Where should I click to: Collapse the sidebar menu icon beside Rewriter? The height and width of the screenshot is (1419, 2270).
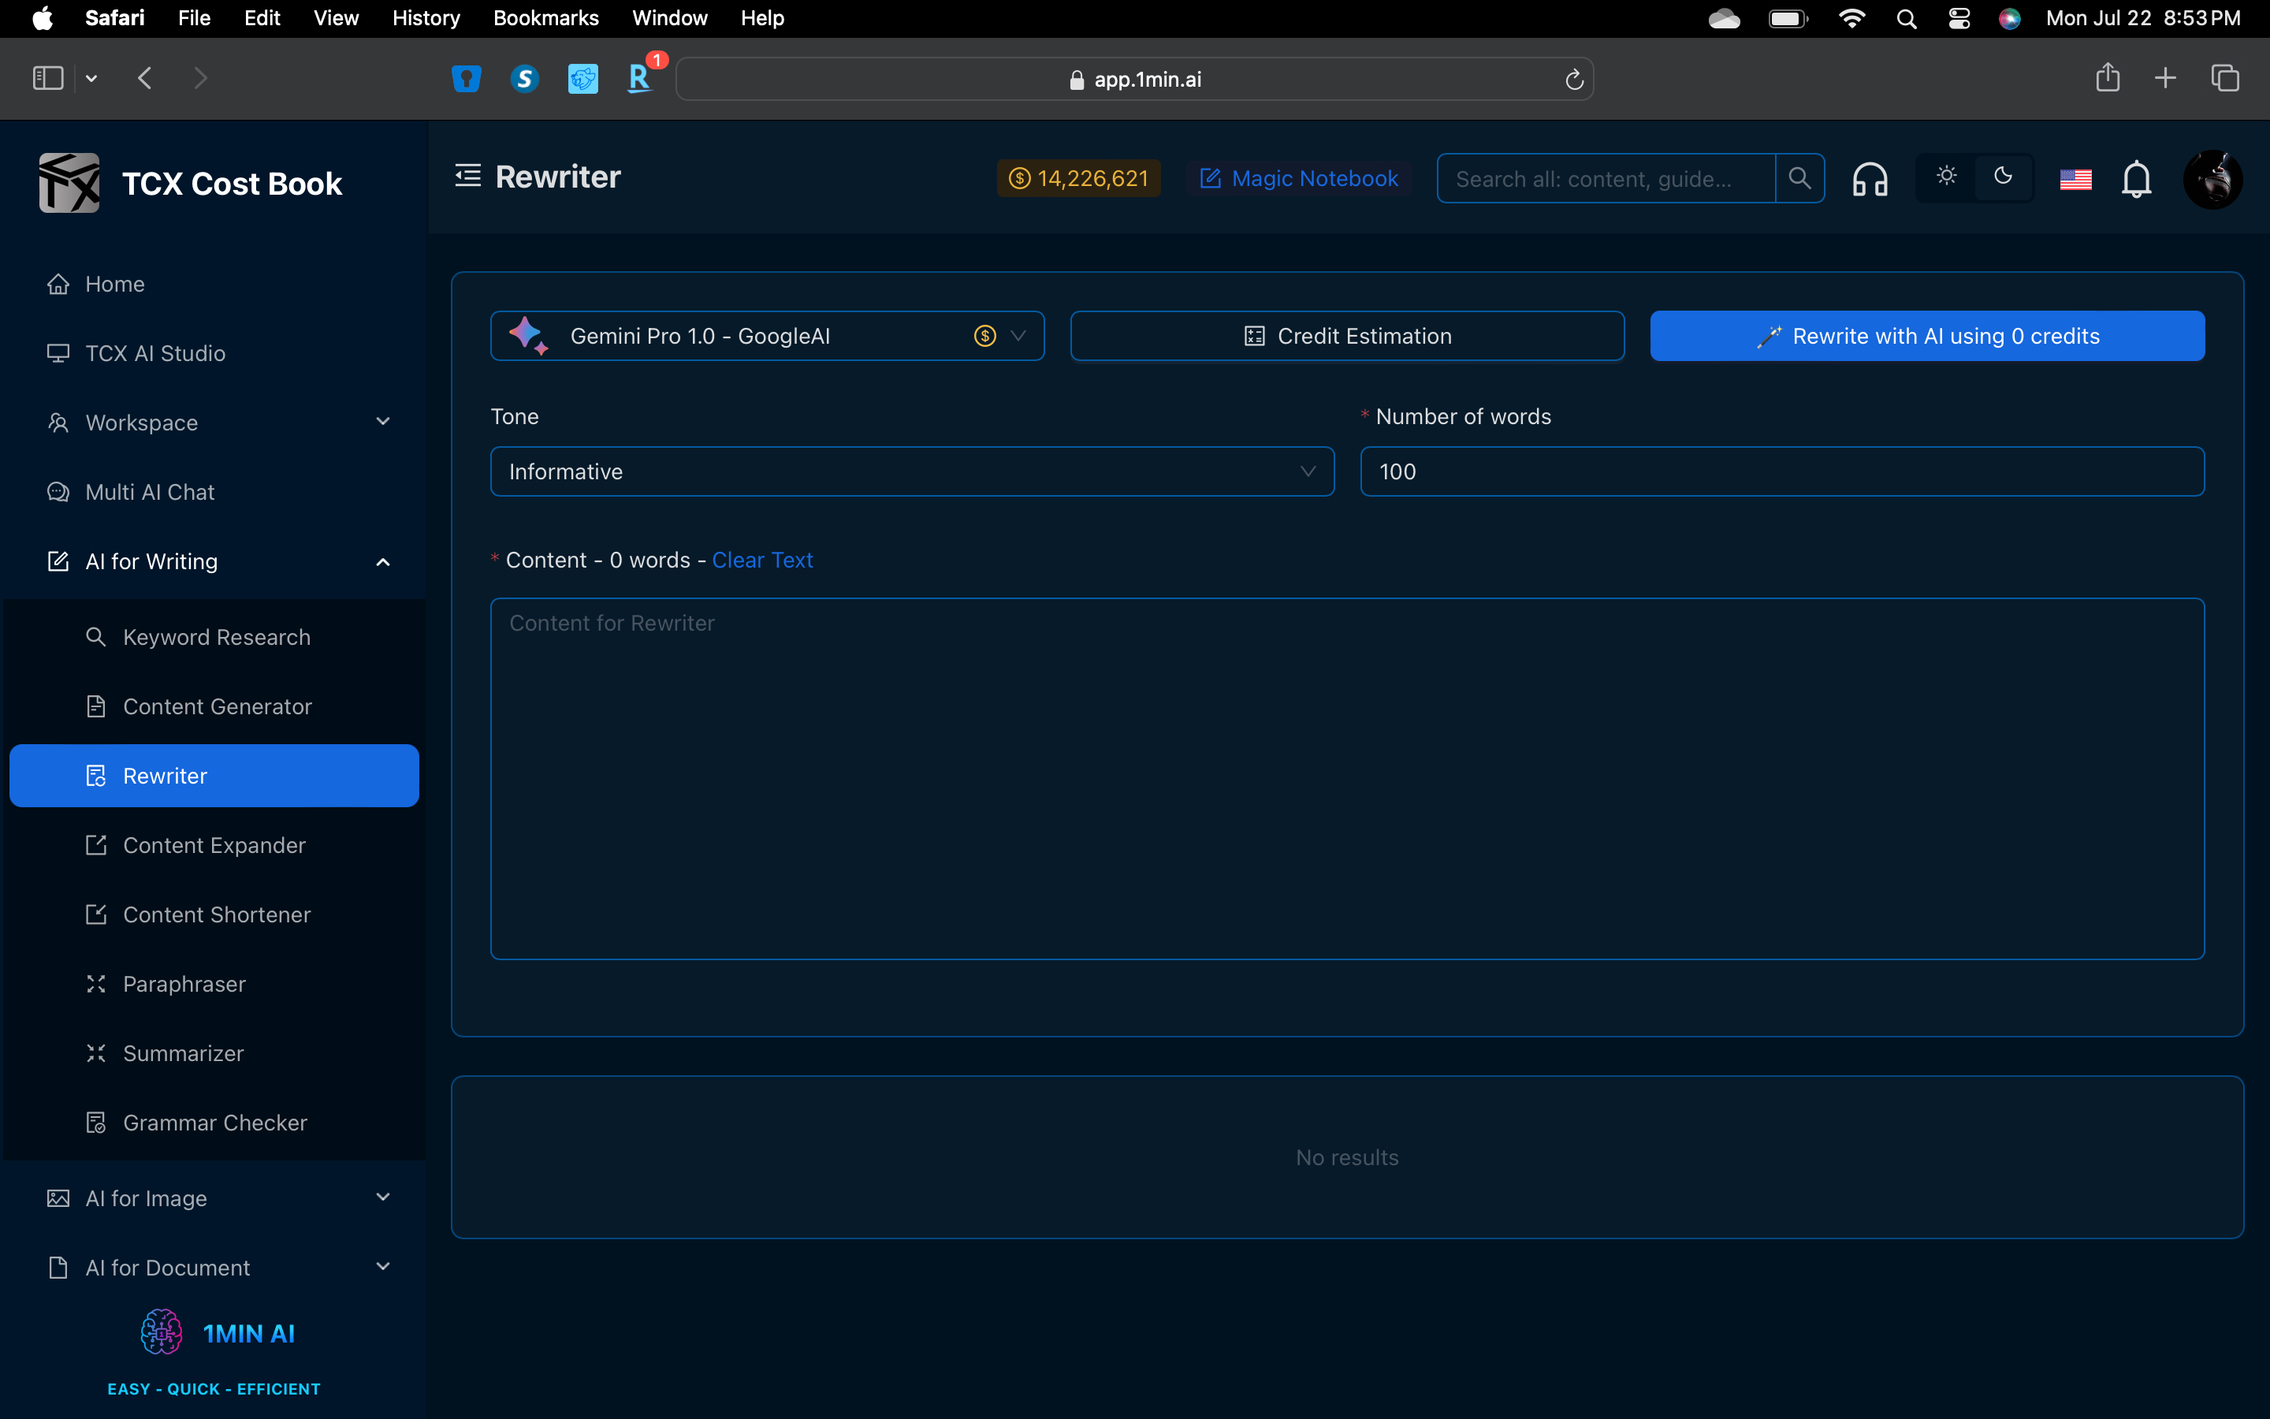click(x=468, y=176)
